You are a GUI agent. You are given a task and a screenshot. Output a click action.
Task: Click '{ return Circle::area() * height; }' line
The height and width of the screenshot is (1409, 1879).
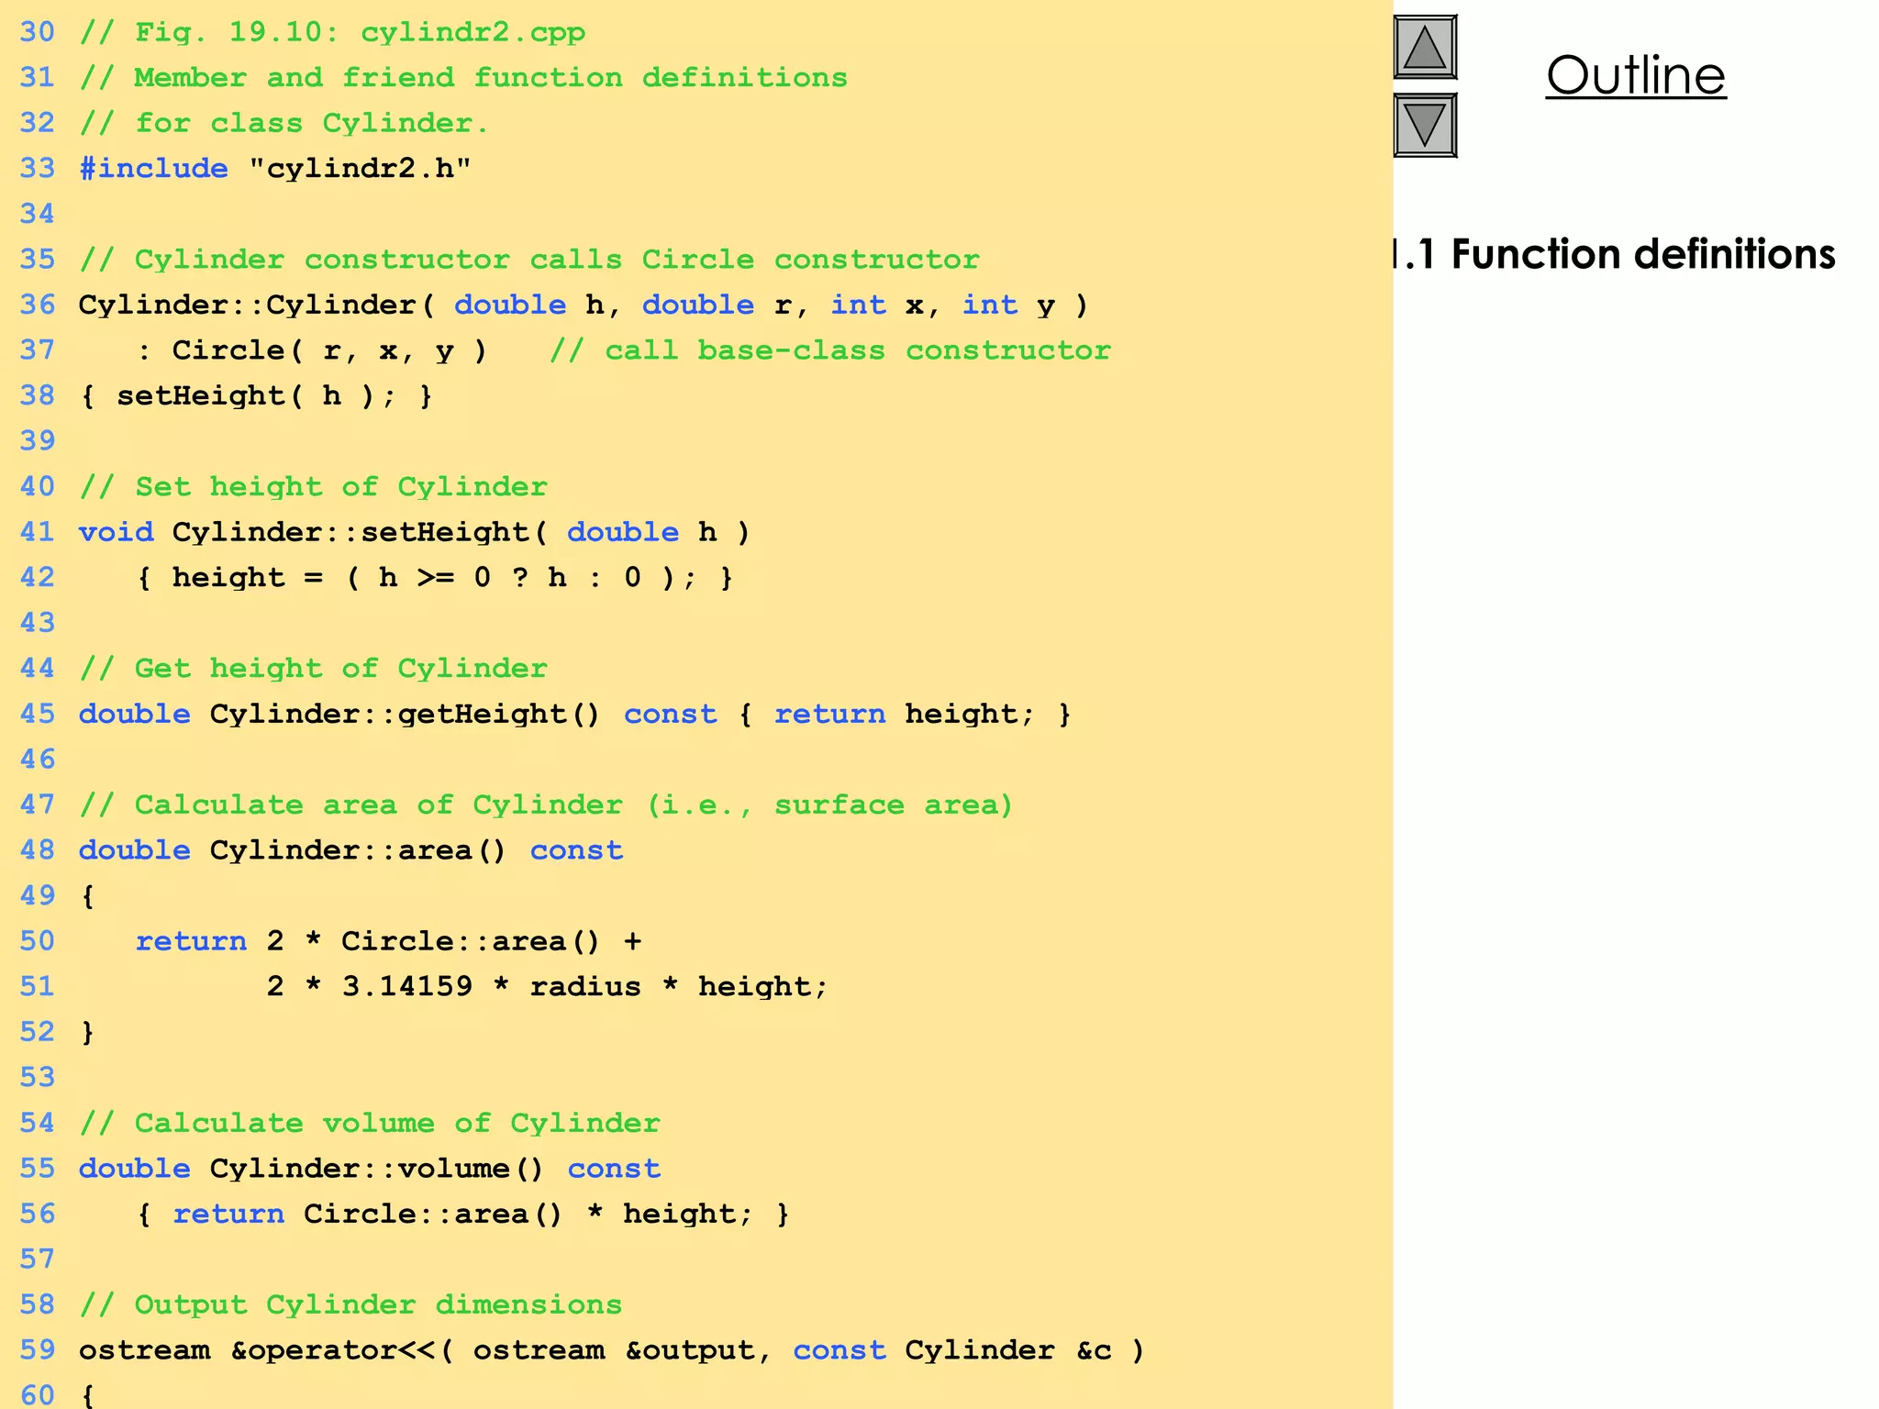pos(463,1215)
